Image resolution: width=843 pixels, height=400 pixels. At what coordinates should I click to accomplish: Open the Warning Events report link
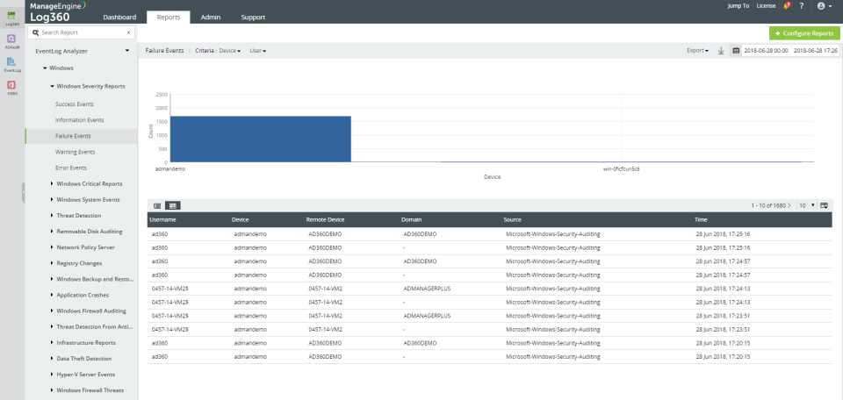point(75,152)
